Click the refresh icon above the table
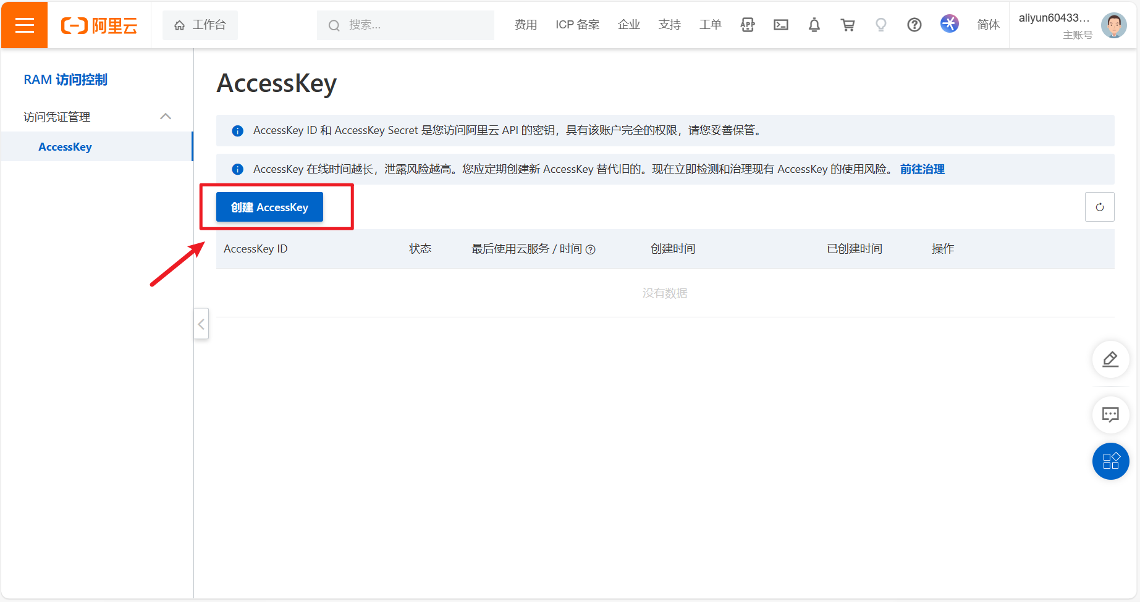Screen dimensions: 1140x602 point(1099,207)
